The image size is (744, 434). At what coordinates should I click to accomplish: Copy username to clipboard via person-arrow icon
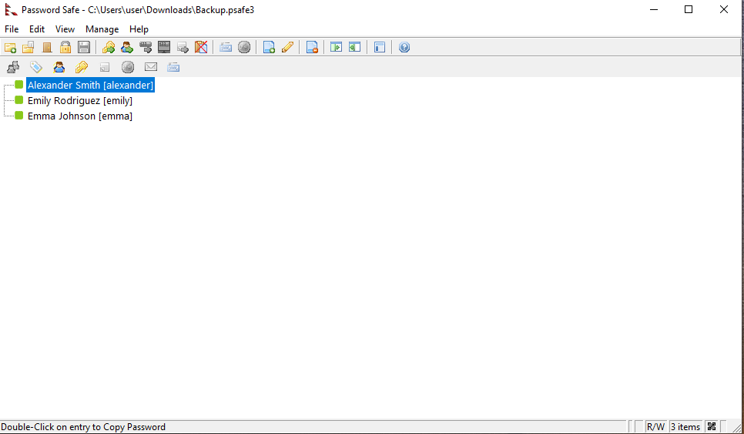[127, 48]
